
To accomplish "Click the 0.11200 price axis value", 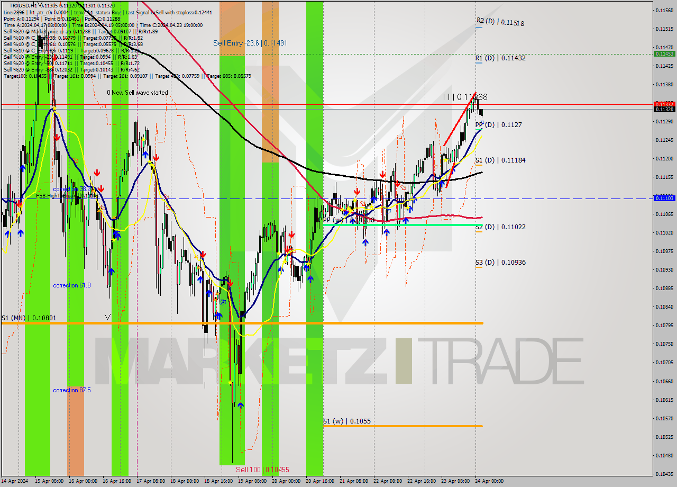I will click(665, 159).
